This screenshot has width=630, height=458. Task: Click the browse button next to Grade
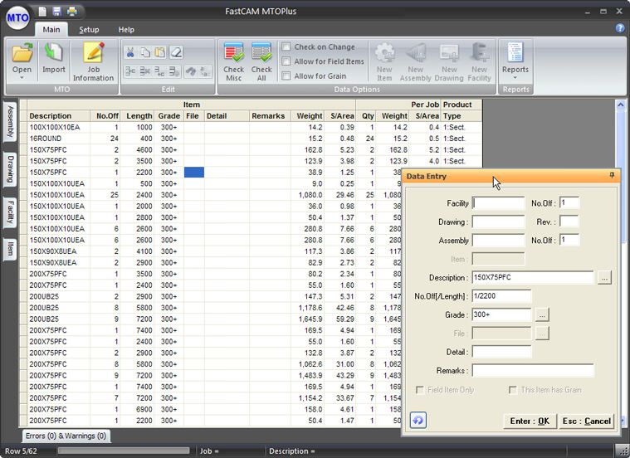pyautogui.click(x=542, y=314)
